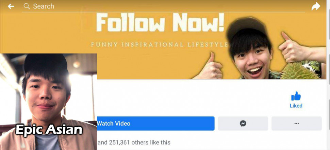Open the profile picture of the page
This screenshot has height=150, width=330.
click(x=48, y=102)
